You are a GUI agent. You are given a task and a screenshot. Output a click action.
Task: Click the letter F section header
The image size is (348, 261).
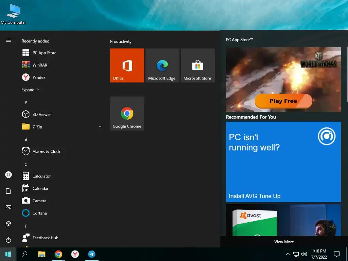[x=26, y=226]
